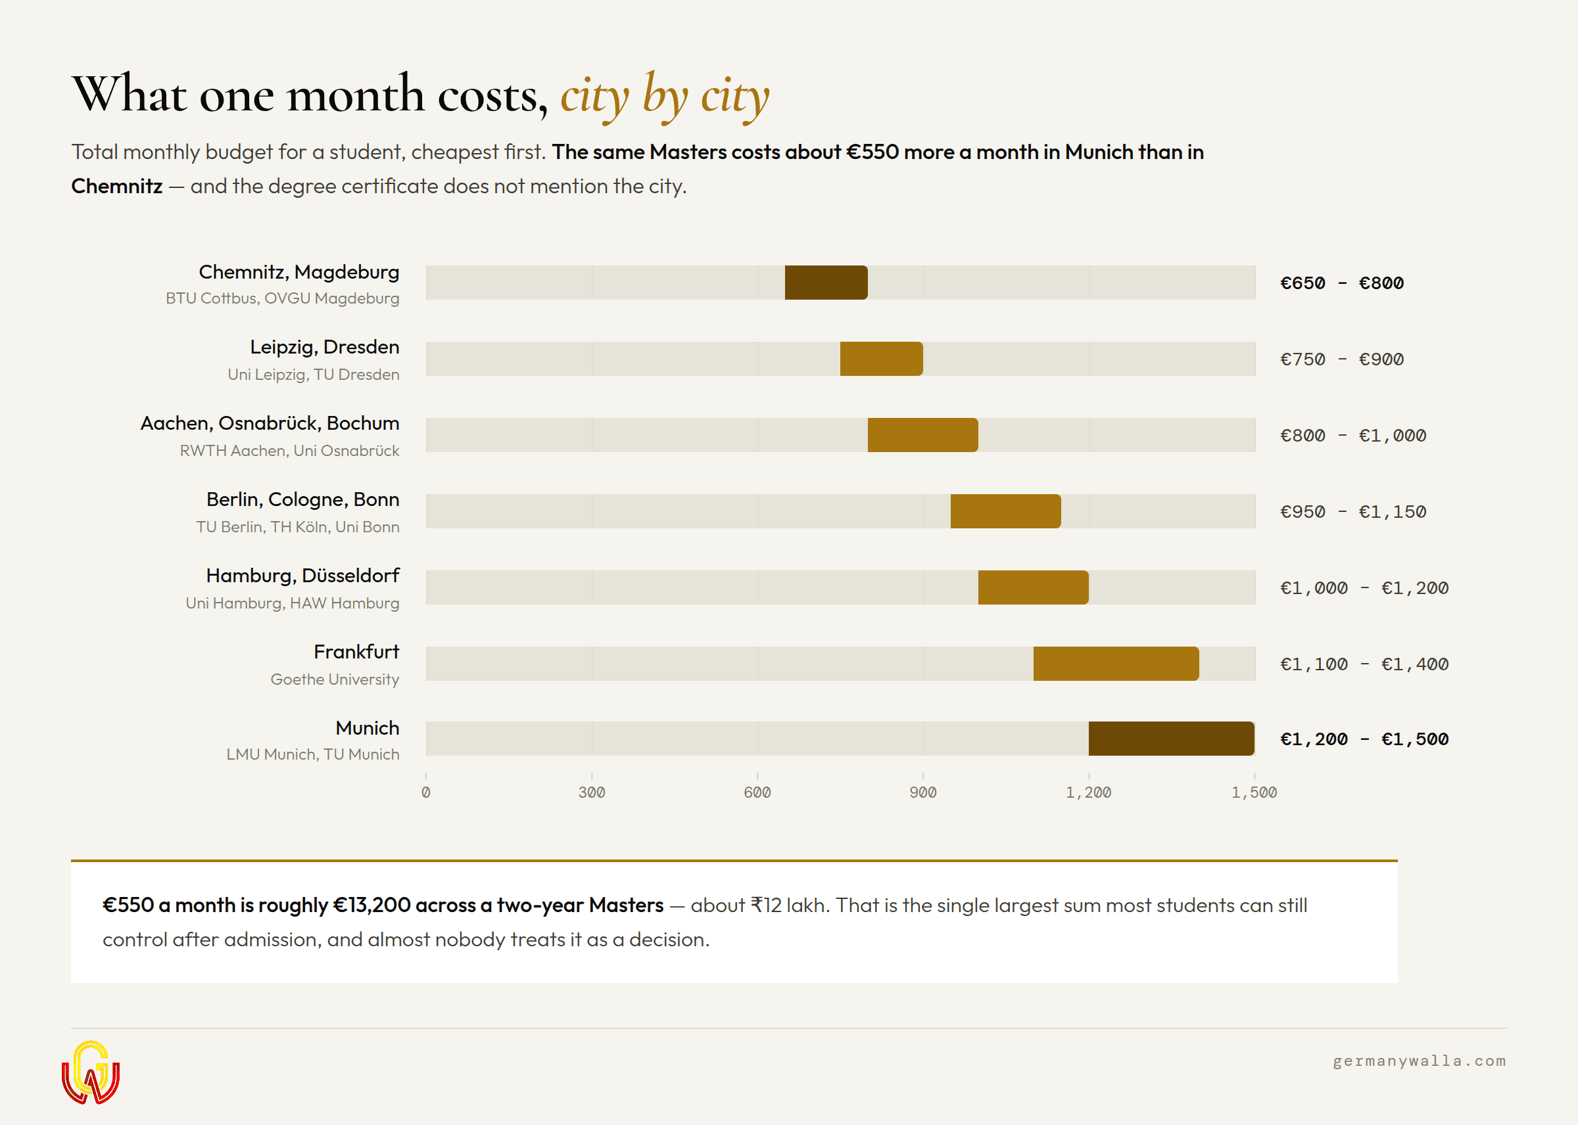Image resolution: width=1578 pixels, height=1125 pixels.
Task: Click the '€1,200 – €1,500' value
Action: 1364,739
